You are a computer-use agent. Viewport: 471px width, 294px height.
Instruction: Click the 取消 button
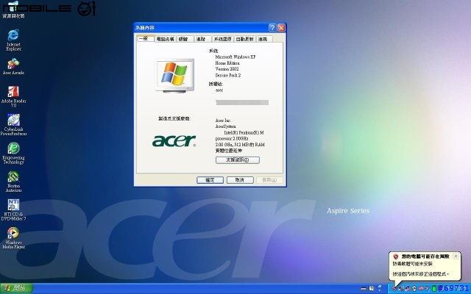pyautogui.click(x=240, y=180)
